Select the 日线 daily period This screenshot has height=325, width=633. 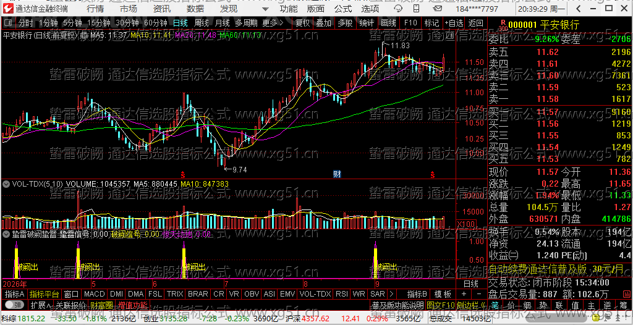(x=181, y=23)
